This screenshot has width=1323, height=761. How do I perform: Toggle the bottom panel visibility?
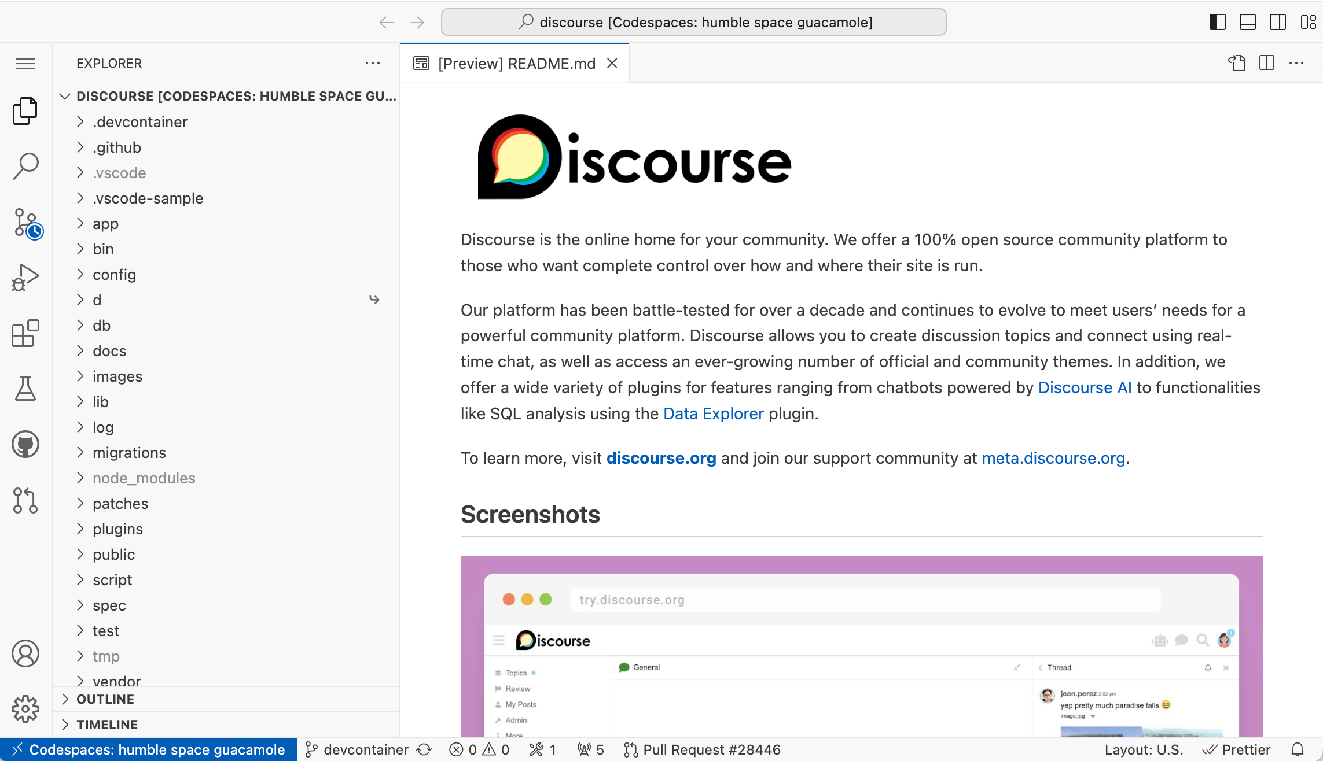click(x=1248, y=22)
